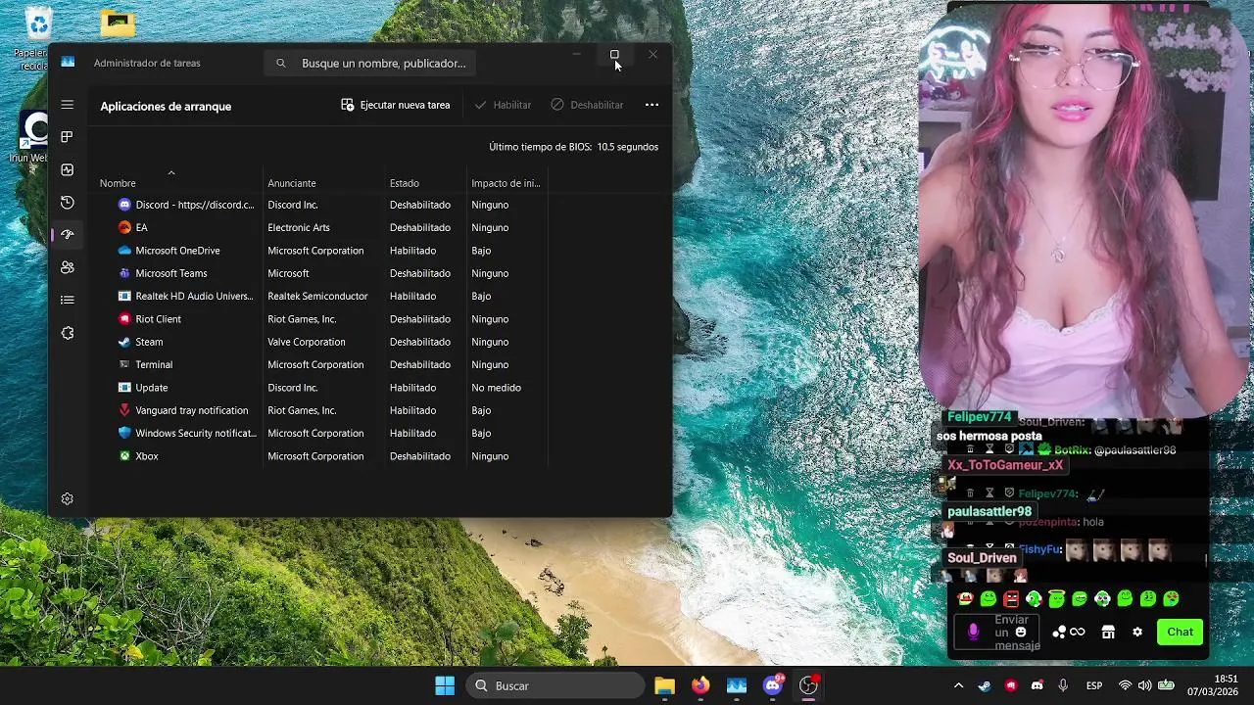1254x705 pixels.
Task: Click the angry red emote in chat
Action: [x=1011, y=598]
